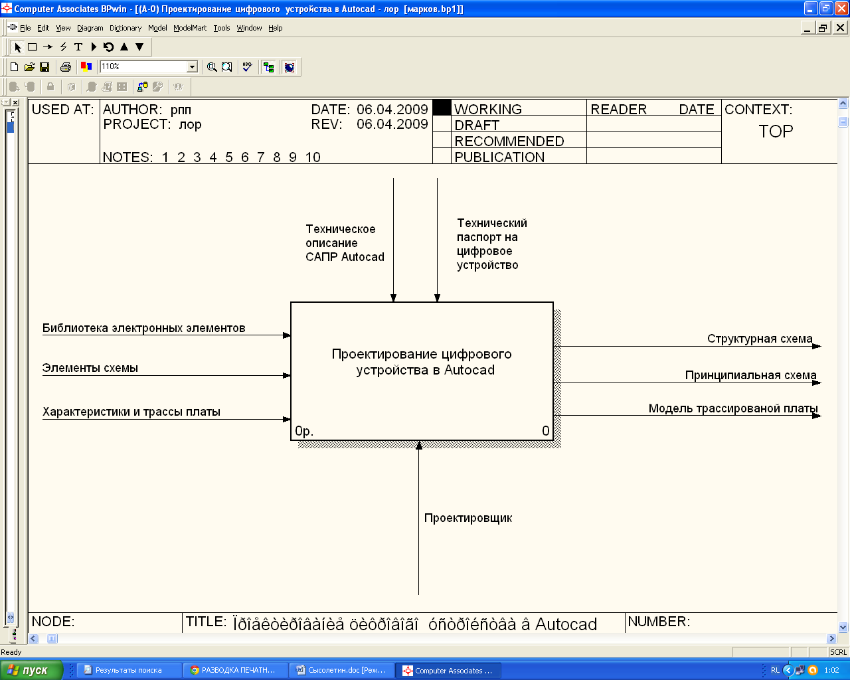Viewport: 850px width, 680px height.
Task: Print the current diagram
Action: click(65, 67)
